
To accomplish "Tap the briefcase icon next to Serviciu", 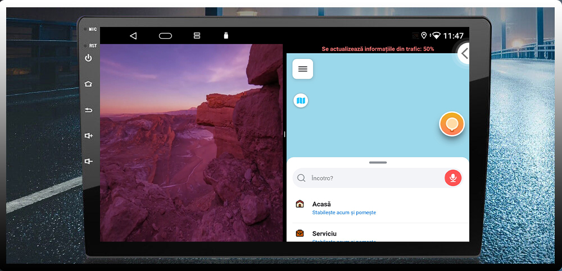I will pos(300,233).
